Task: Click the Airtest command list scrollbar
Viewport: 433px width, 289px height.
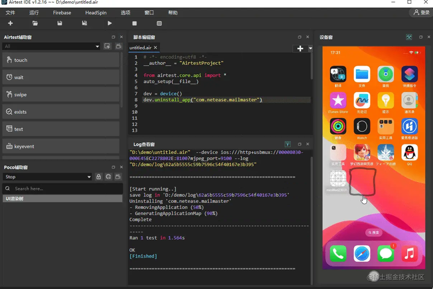Action: 121,80
